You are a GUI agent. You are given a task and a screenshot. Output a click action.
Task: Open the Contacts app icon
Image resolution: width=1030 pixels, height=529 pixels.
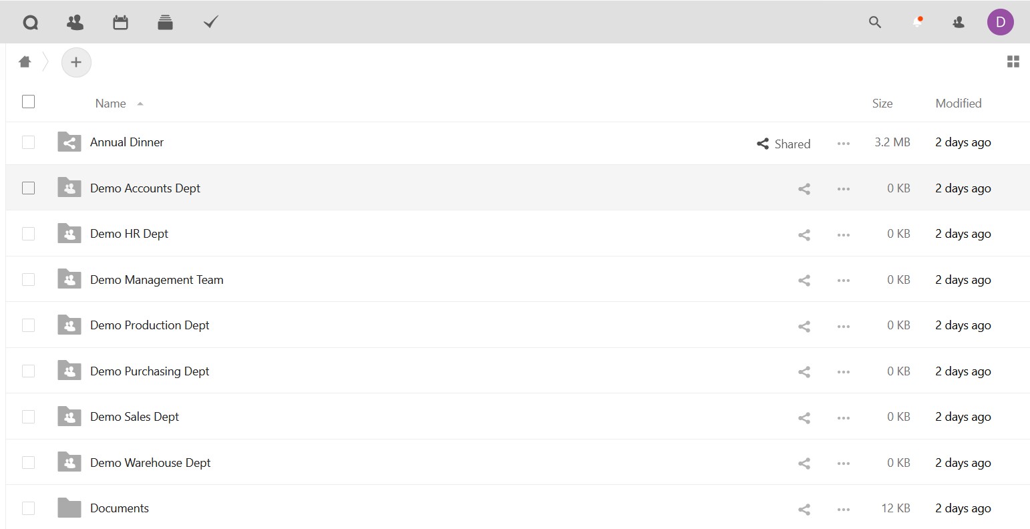[x=75, y=23]
